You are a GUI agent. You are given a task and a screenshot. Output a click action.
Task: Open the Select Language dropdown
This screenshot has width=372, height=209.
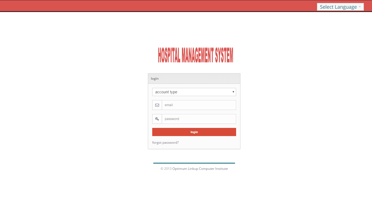340,7
